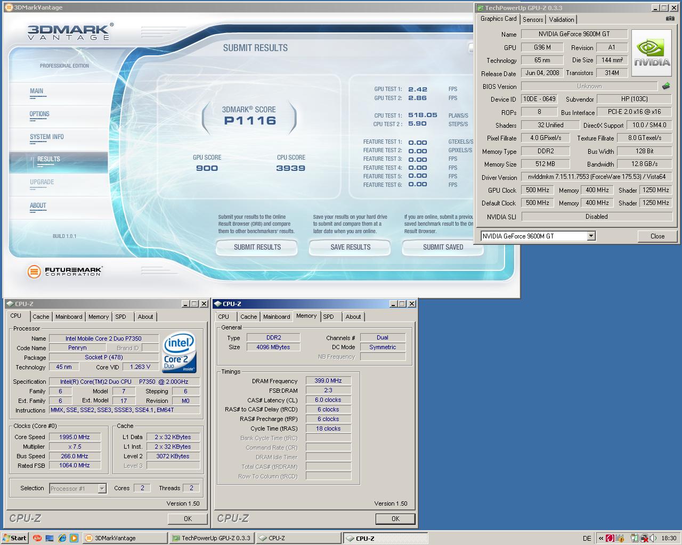Click the Driver Version field in GPU-Z
This screenshot has width=682, height=545.
pyautogui.click(x=597, y=177)
